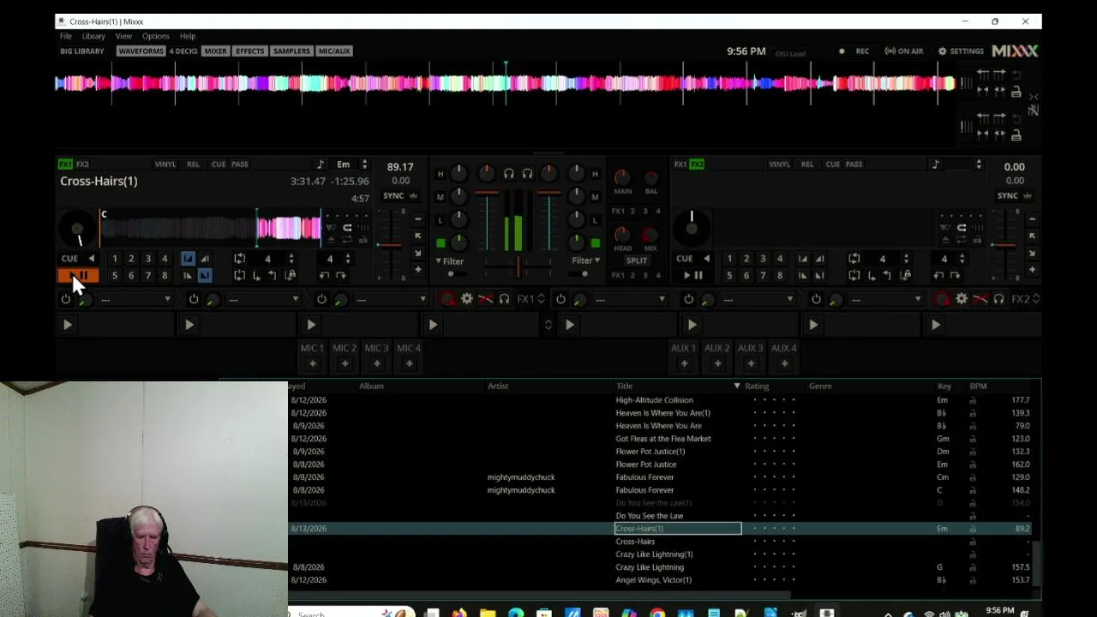Trigger hotcue 8 on deck 1
The height and width of the screenshot is (617, 1097).
[x=165, y=275]
